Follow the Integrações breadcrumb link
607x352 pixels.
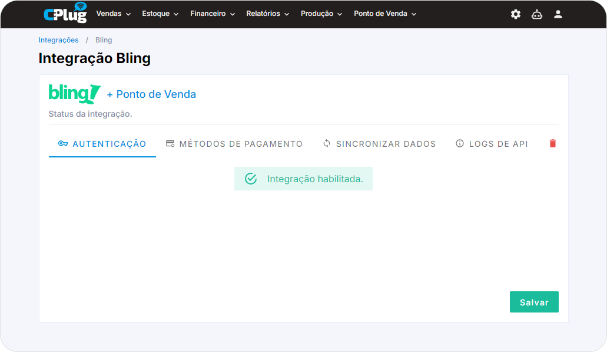pyautogui.click(x=58, y=40)
